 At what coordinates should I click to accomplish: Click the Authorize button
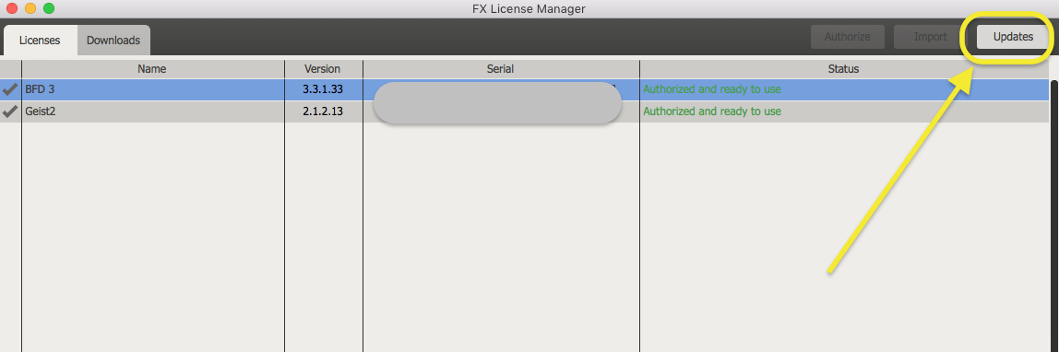(848, 37)
